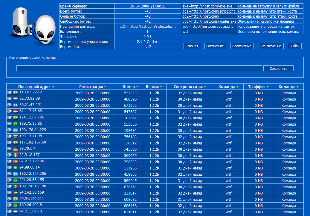This screenshot has width=310, height=216.
Task: Select IP address 189.26.193.8
Action: [x=31, y=205]
